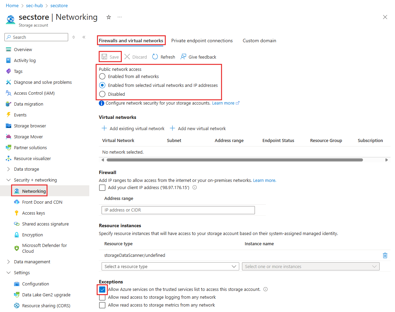The height and width of the screenshot is (312, 395).
Task: Select Enabled from selected virtual networks option
Action: [102, 85]
